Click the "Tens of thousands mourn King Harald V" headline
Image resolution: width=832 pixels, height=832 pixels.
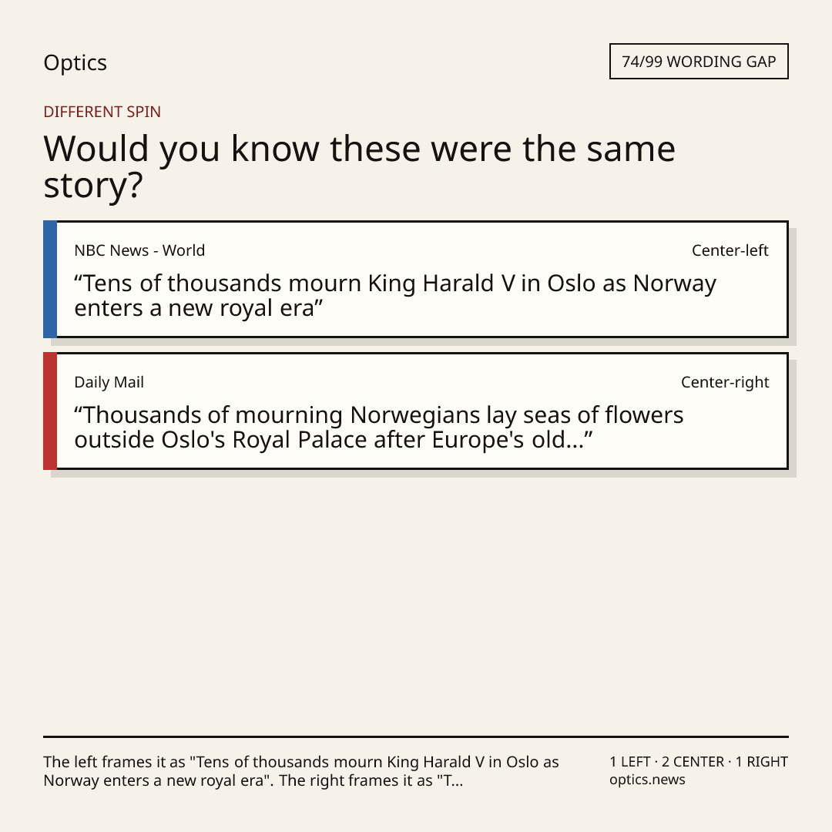(x=395, y=296)
